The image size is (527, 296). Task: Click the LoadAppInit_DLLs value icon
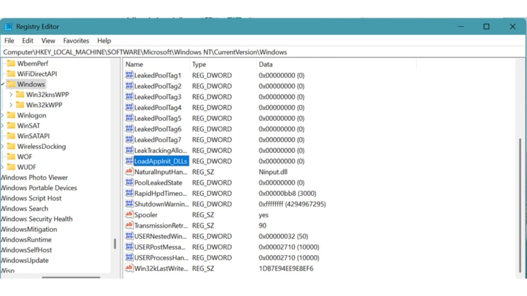pos(129,161)
